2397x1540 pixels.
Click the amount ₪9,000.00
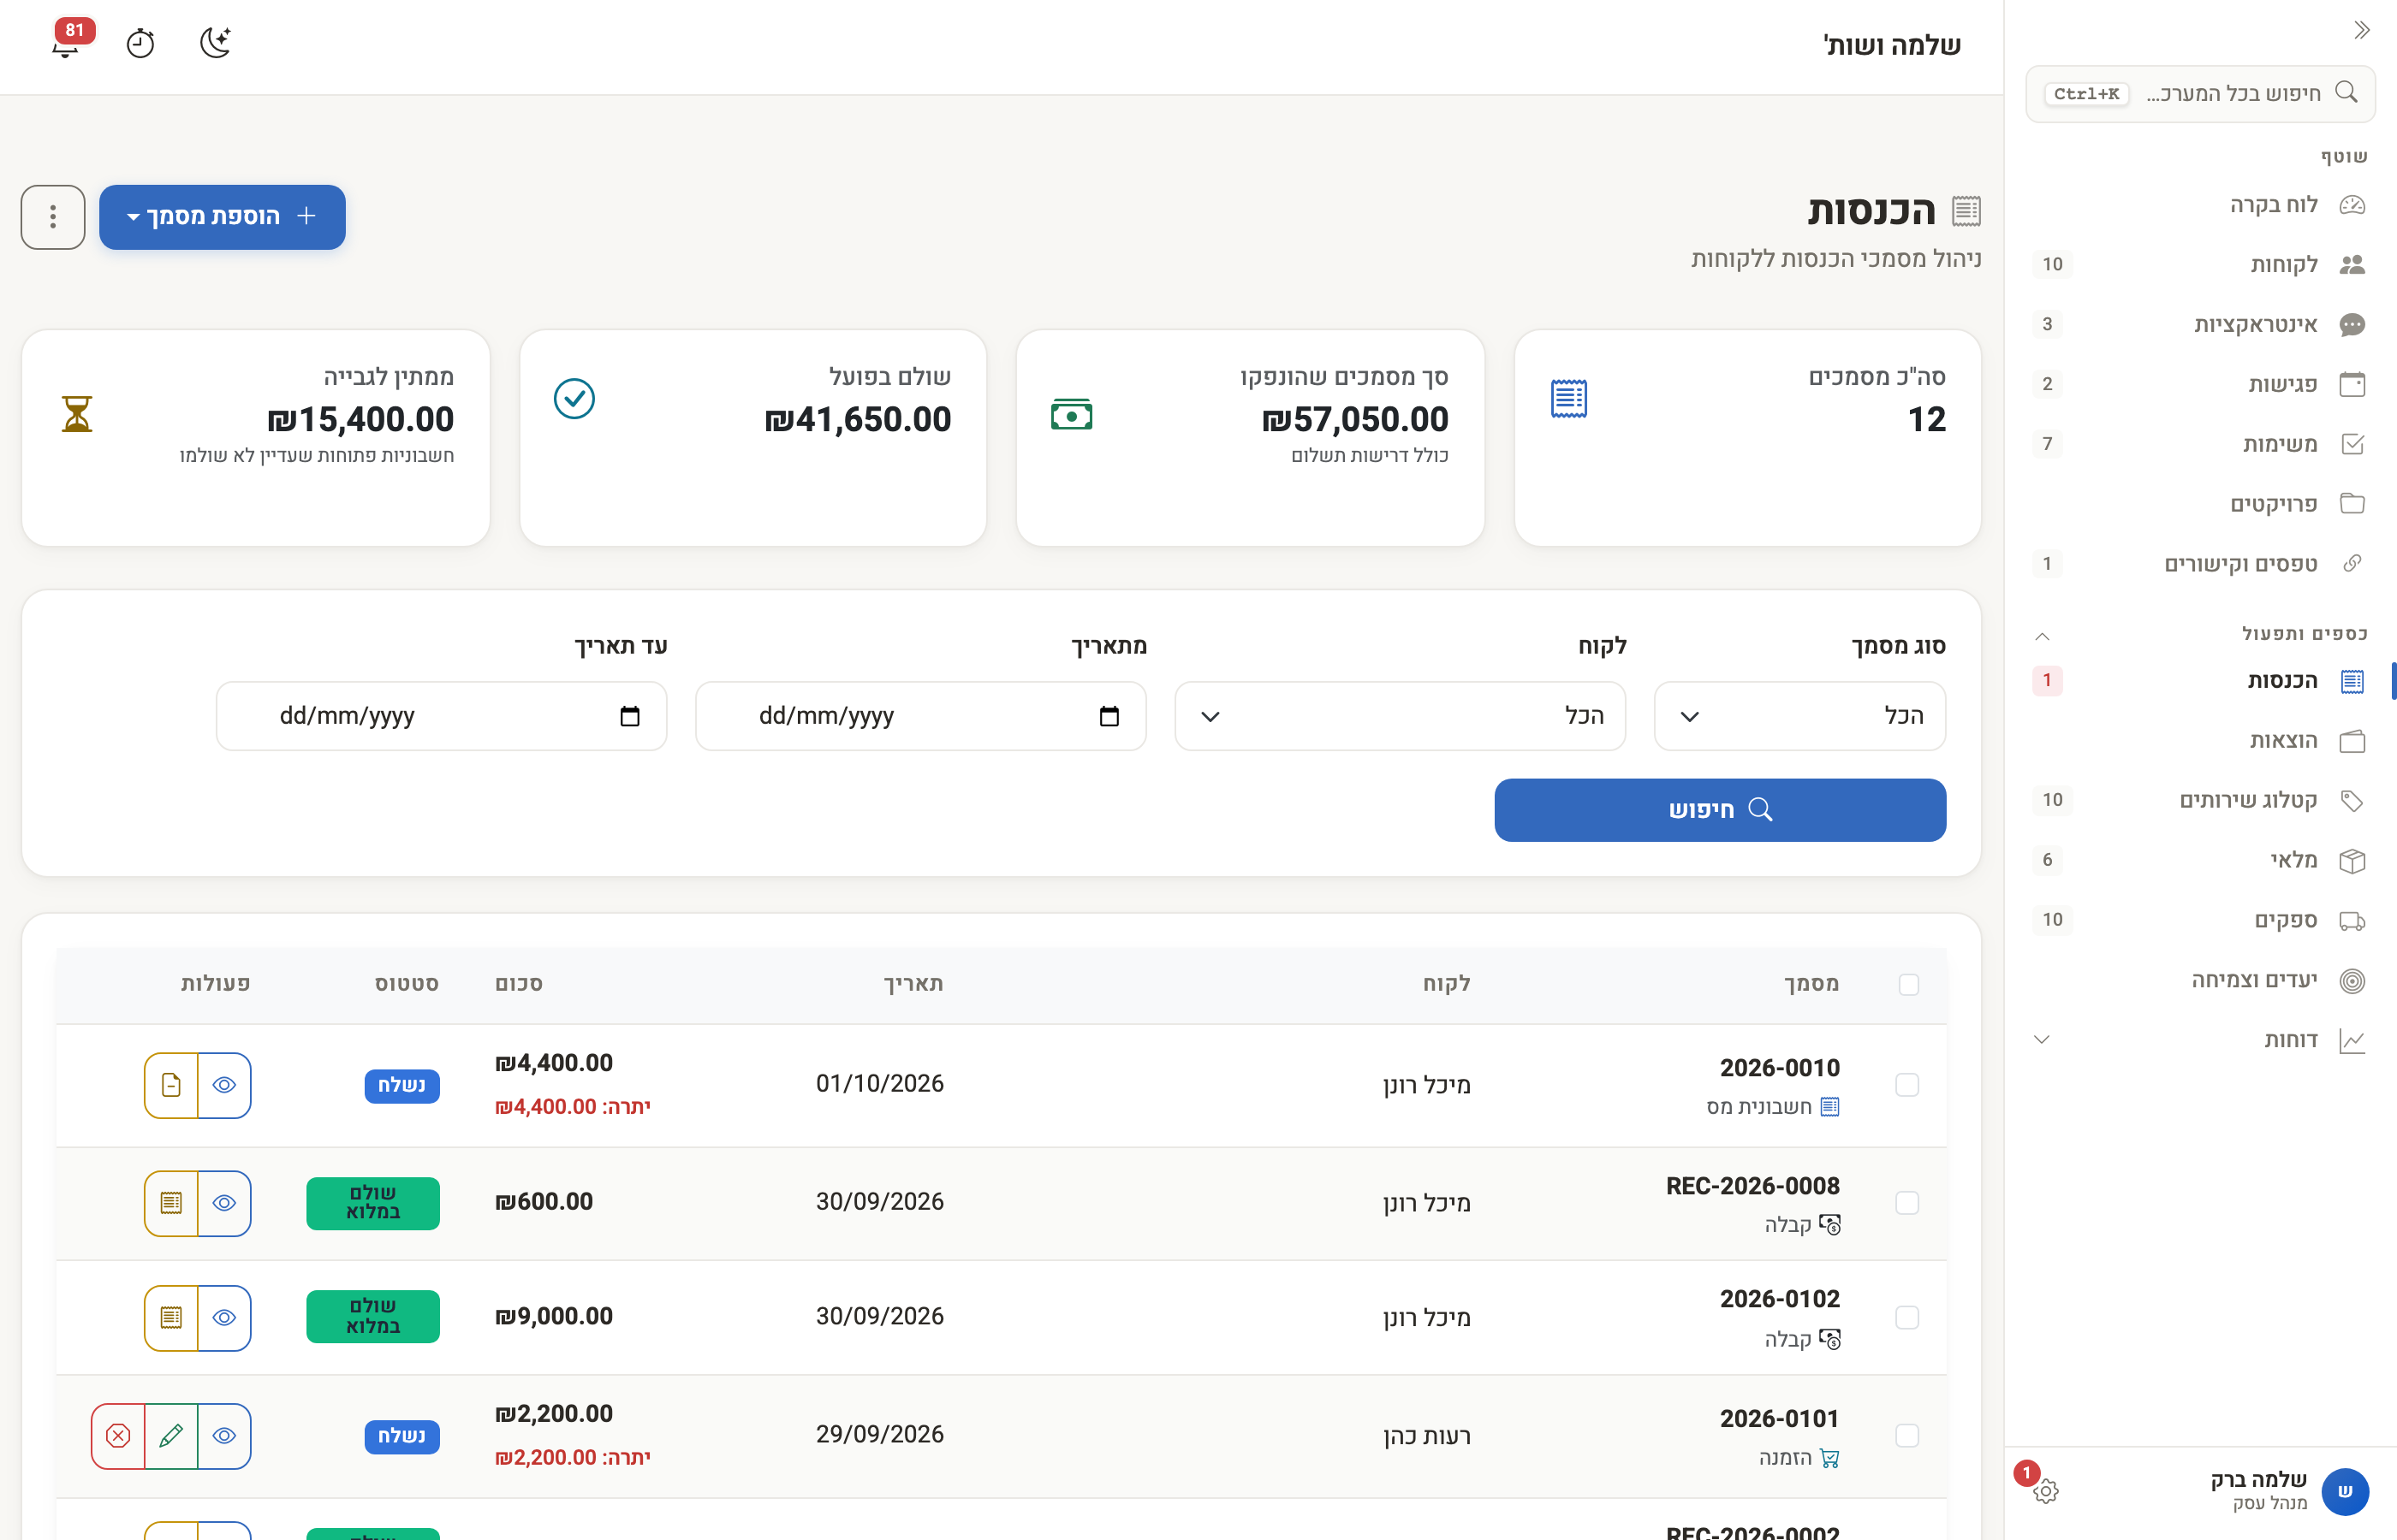pos(554,1317)
